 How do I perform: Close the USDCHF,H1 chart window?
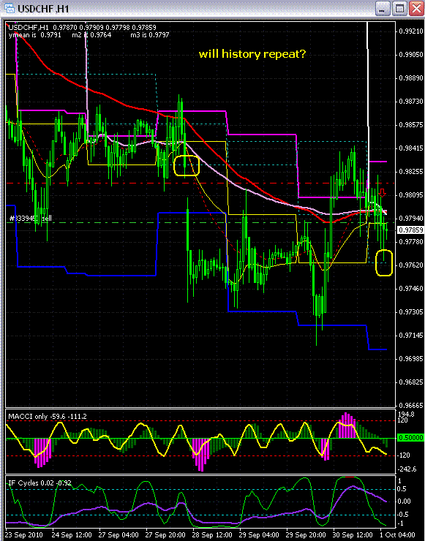tap(417, 8)
